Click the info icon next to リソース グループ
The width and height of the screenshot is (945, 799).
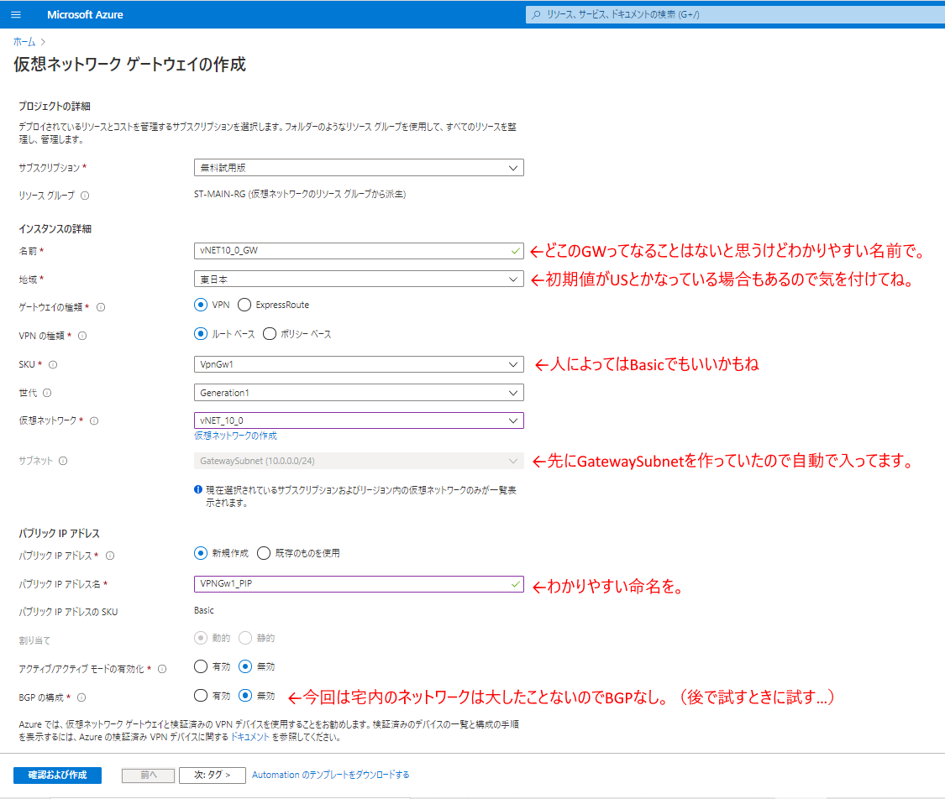click(x=85, y=196)
